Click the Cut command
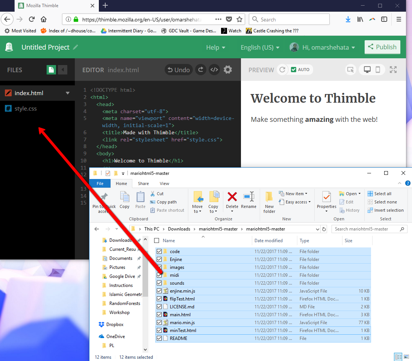412x361 pixels. pyautogui.click(x=157, y=194)
